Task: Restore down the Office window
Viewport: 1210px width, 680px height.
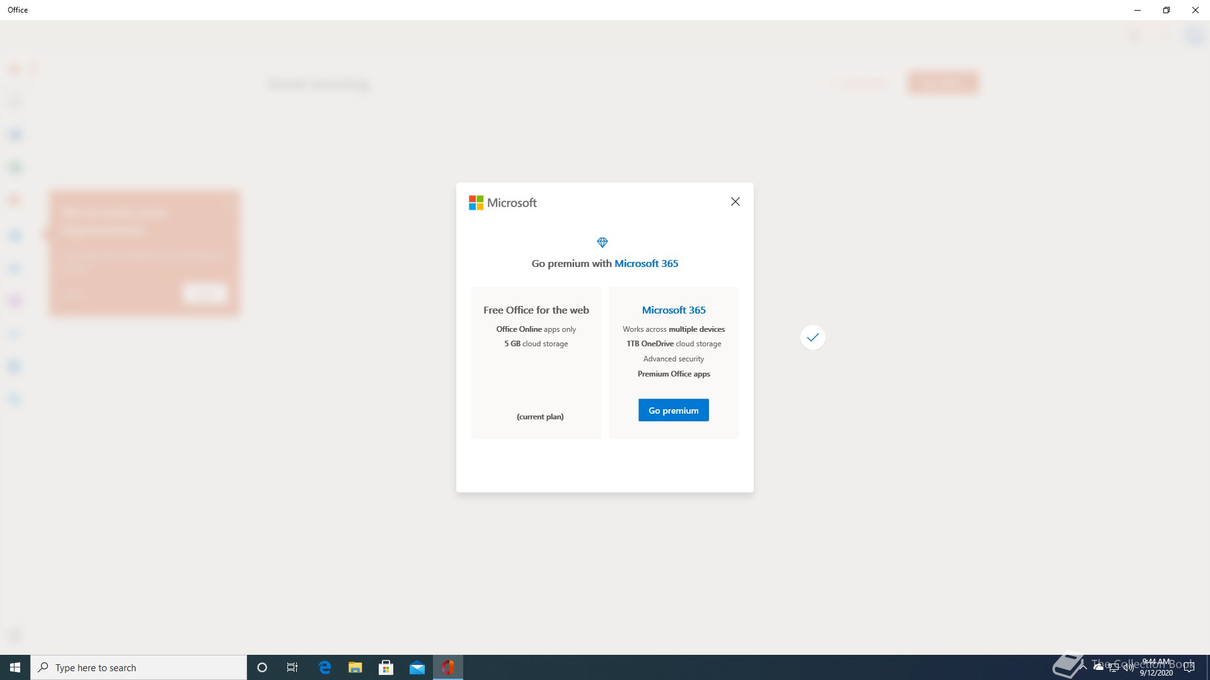Action: (1167, 10)
